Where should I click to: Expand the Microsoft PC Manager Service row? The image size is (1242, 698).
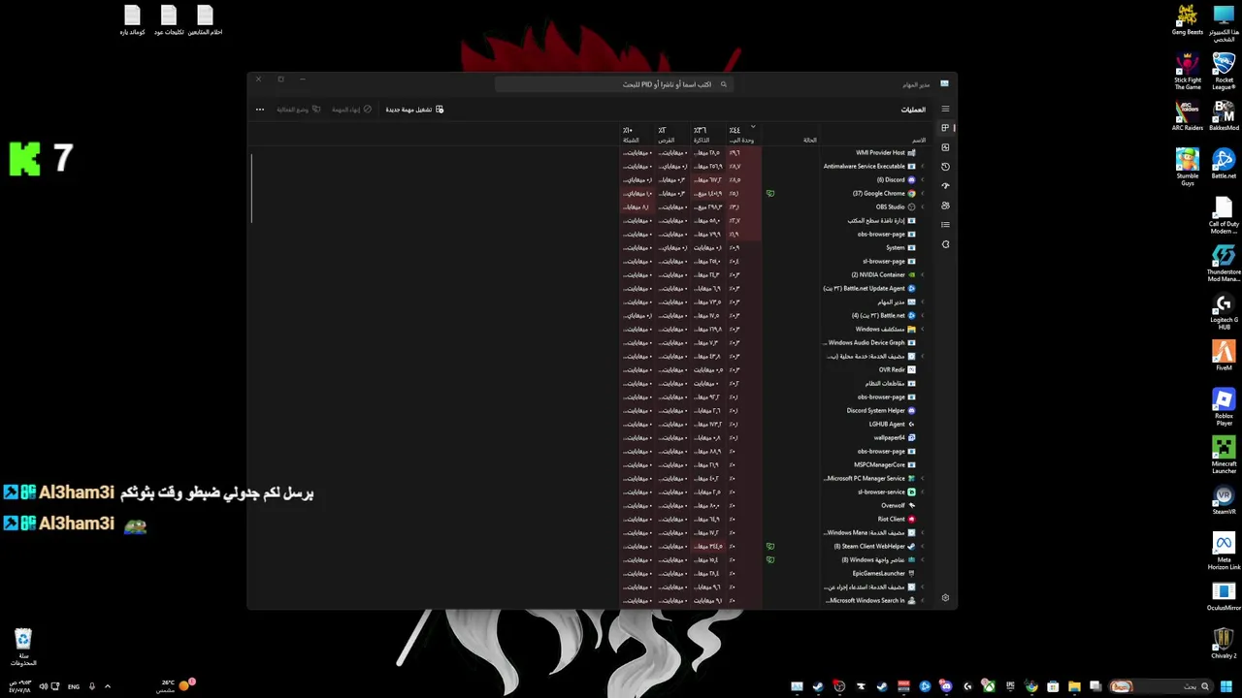tap(923, 478)
